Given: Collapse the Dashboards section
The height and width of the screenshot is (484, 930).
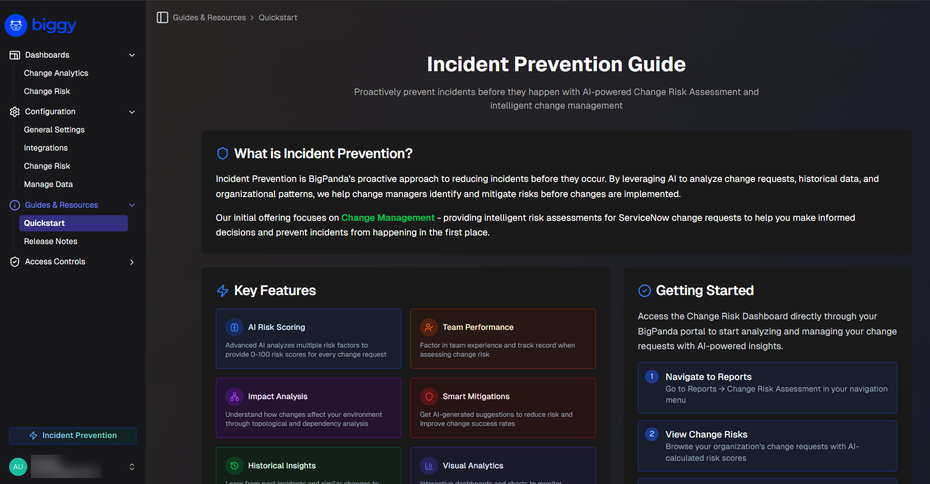Looking at the screenshot, I should coord(131,55).
